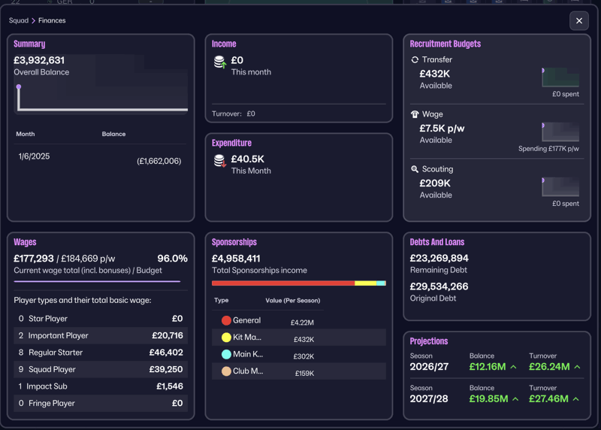Screen dimensions: 601x430
Task: Click the 96.0% wage usage value
Action: [173, 259]
